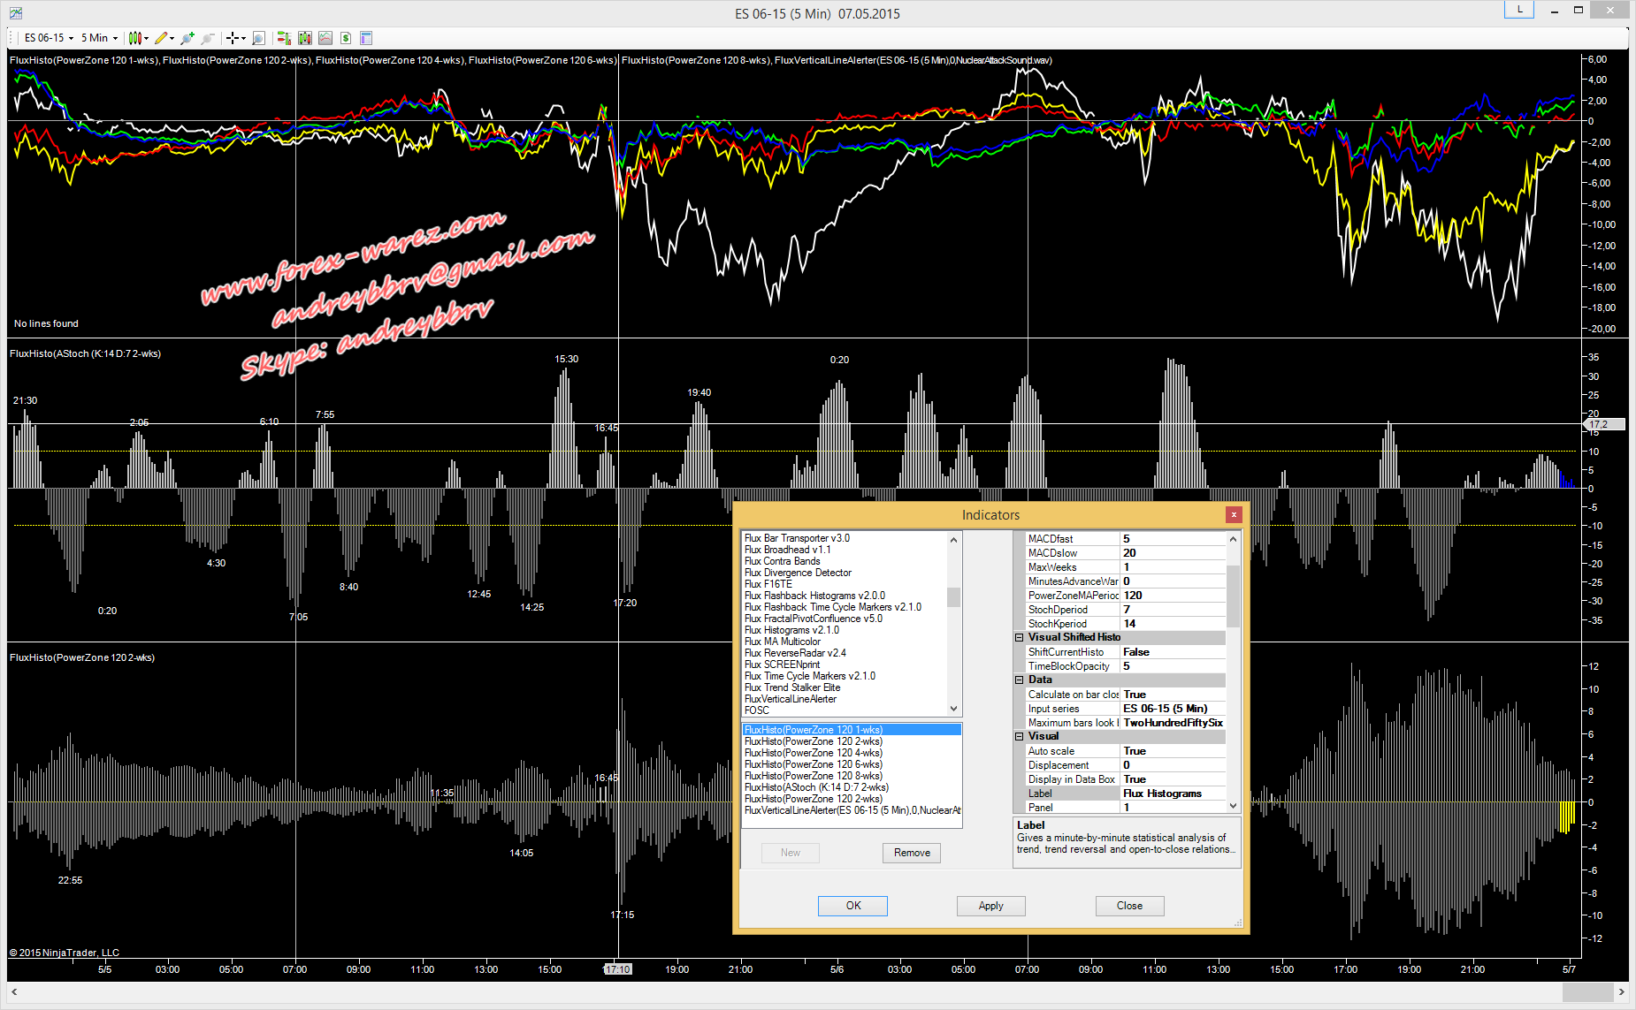The width and height of the screenshot is (1636, 1010).
Task: Collapse the Data property section
Action: [x=1019, y=680]
